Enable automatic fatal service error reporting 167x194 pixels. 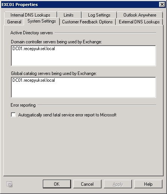[13, 115]
